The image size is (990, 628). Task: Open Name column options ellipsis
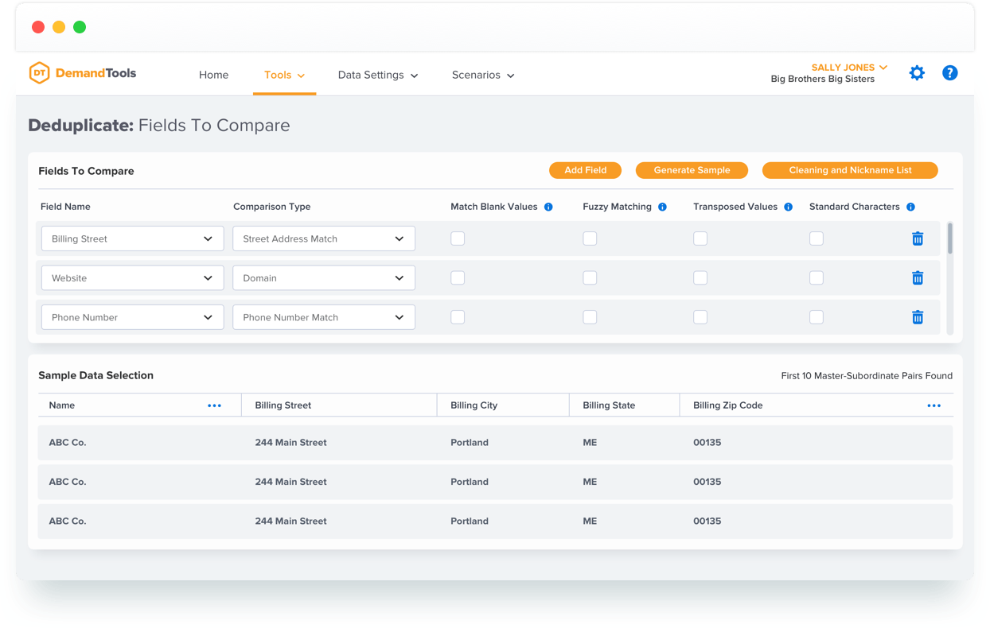(x=214, y=405)
